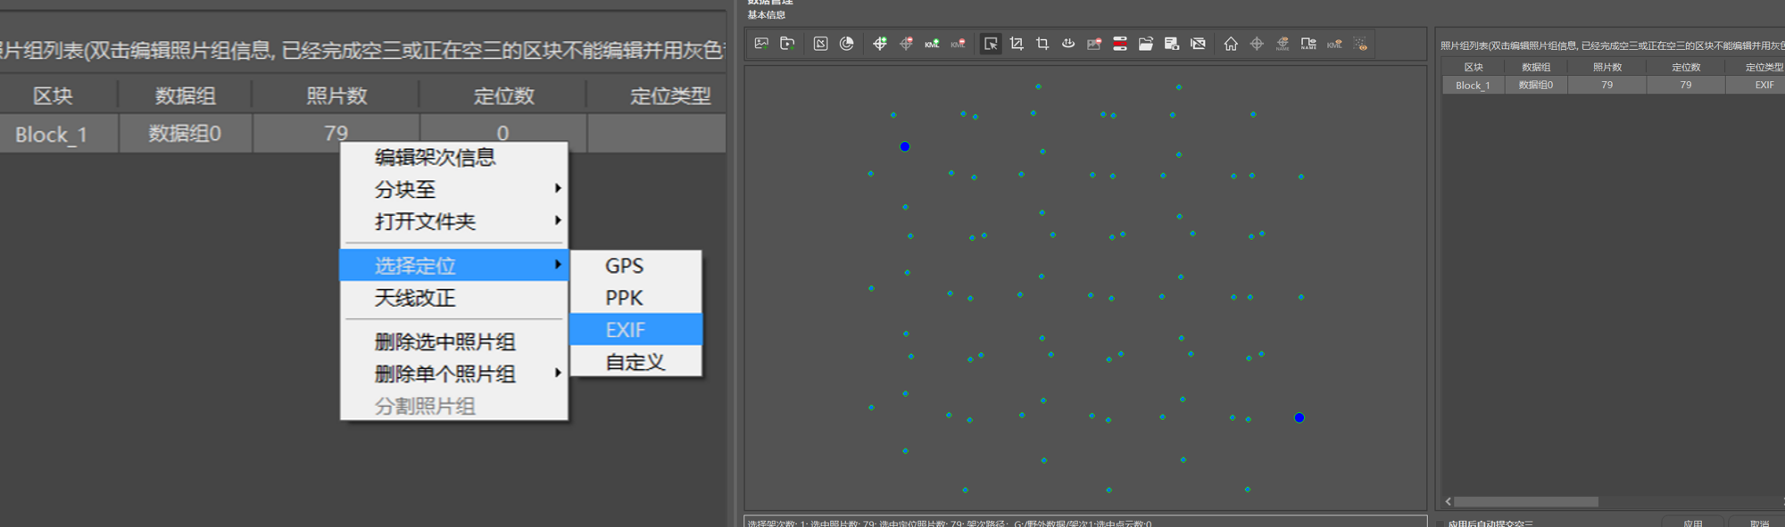
Task: Click the large blue point in upper-left map
Action: [x=905, y=147]
